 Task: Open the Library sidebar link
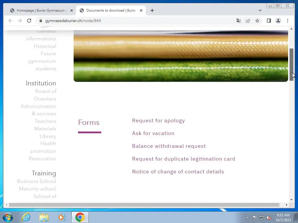pyautogui.click(x=48, y=136)
